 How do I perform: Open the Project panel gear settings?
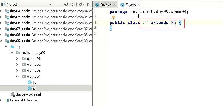pos(81,5)
